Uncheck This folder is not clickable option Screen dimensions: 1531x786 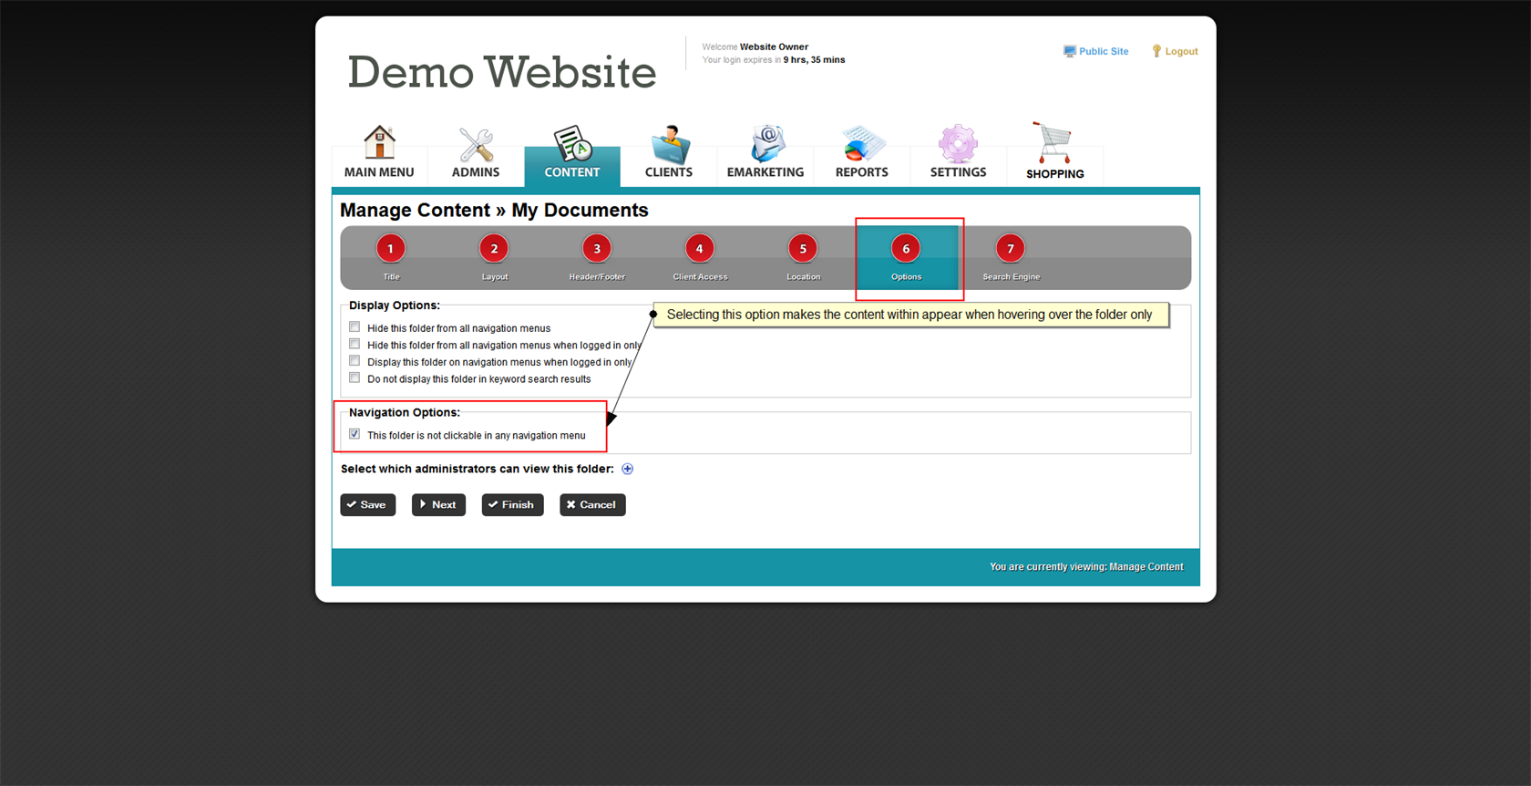(354, 434)
